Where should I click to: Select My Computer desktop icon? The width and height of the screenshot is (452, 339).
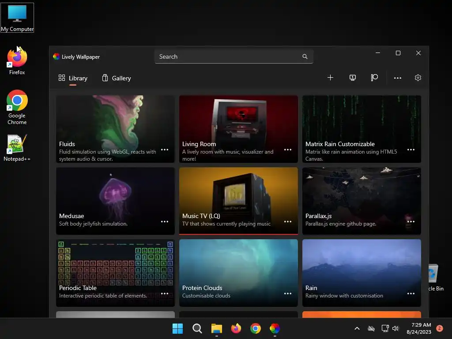click(17, 18)
